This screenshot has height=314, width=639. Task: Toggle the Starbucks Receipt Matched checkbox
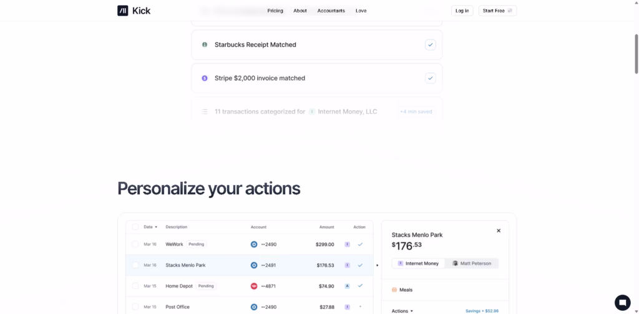pos(430,45)
